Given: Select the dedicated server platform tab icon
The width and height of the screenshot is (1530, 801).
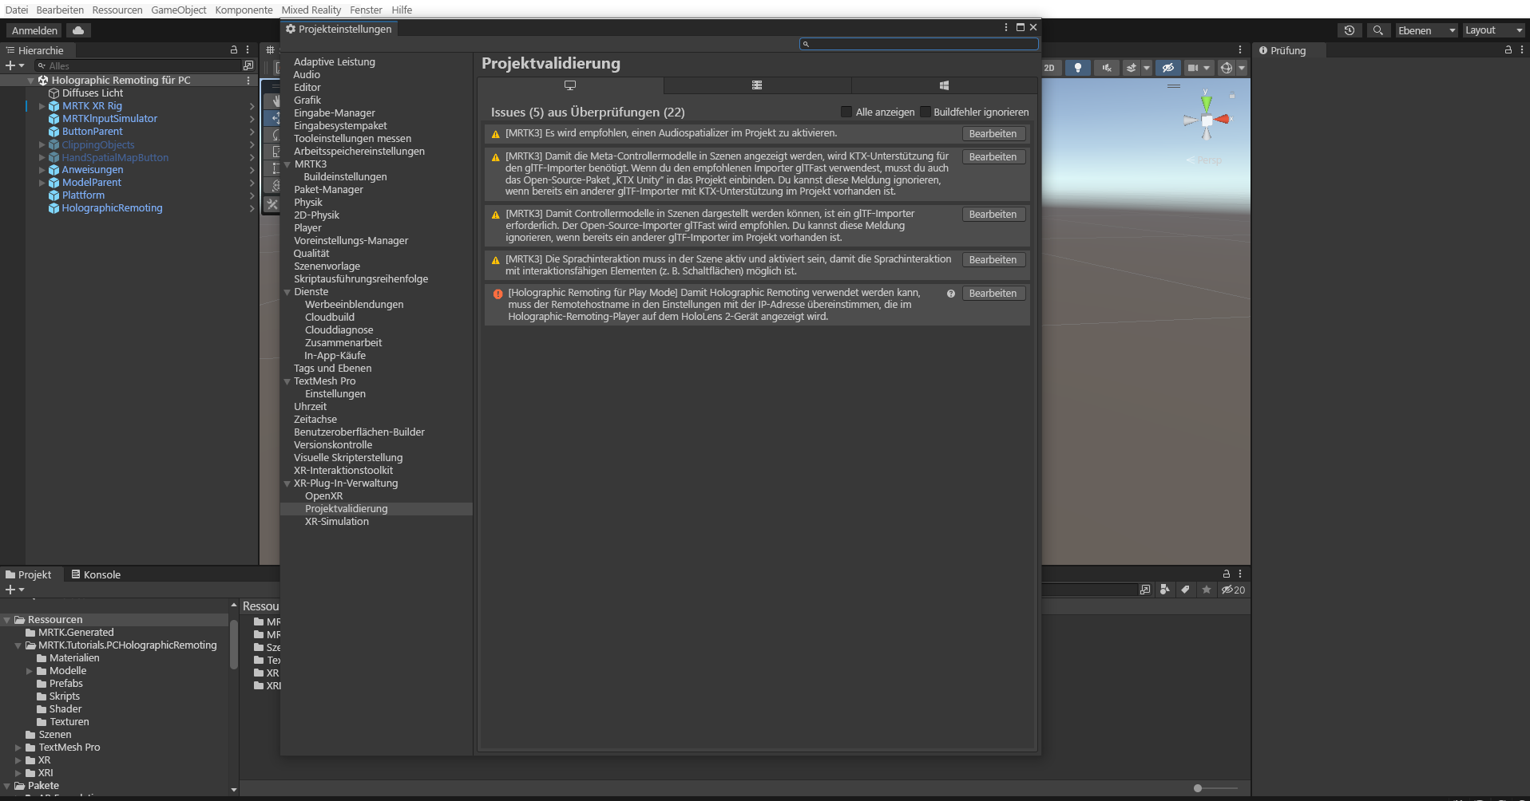Looking at the screenshot, I should coord(756,85).
